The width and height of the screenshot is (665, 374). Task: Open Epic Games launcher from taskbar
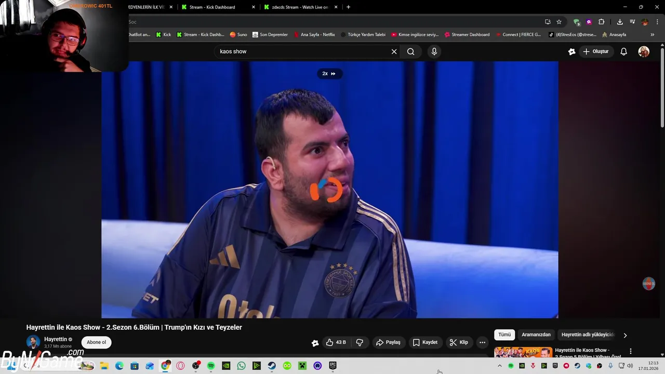(x=332, y=366)
